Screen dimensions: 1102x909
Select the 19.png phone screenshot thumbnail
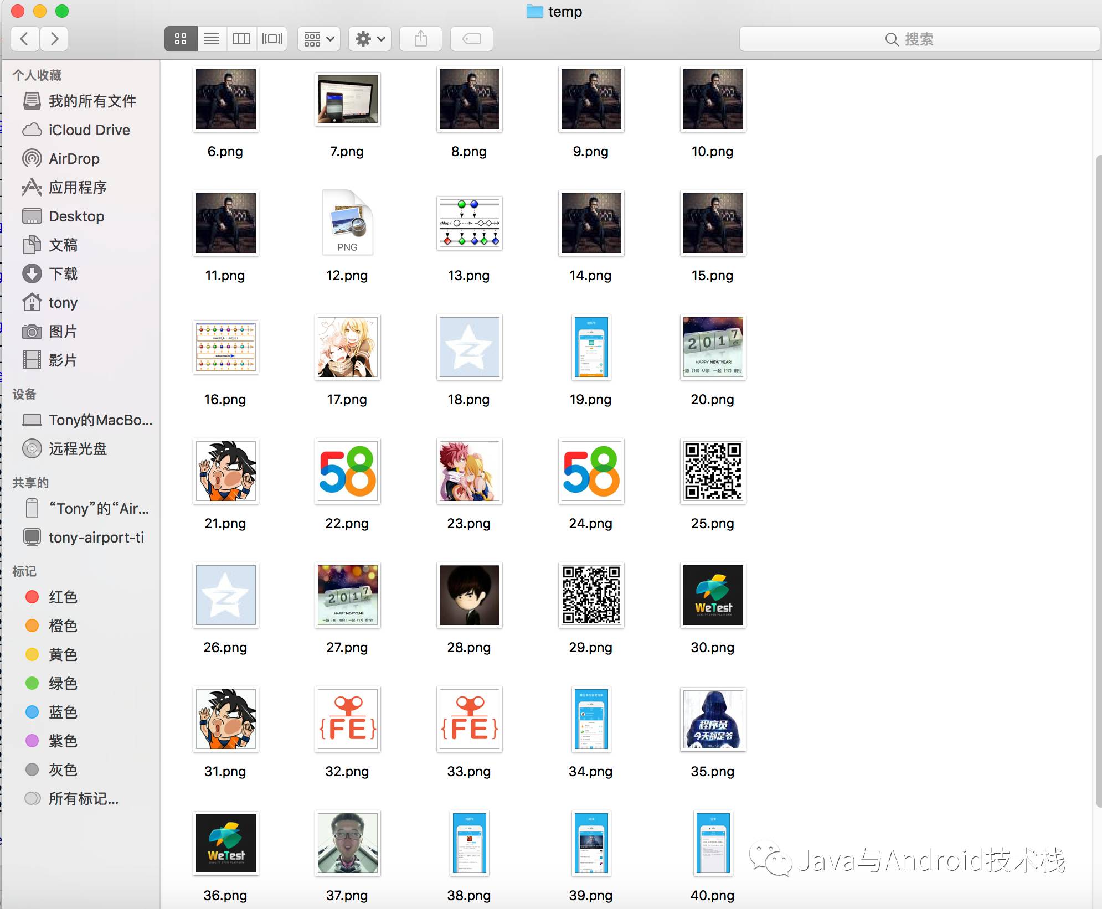pos(591,347)
